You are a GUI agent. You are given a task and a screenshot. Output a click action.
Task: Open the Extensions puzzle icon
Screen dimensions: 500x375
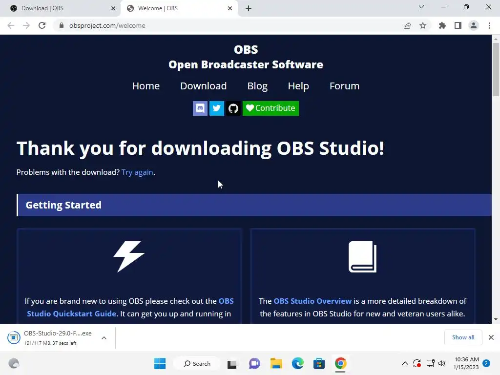point(442,25)
